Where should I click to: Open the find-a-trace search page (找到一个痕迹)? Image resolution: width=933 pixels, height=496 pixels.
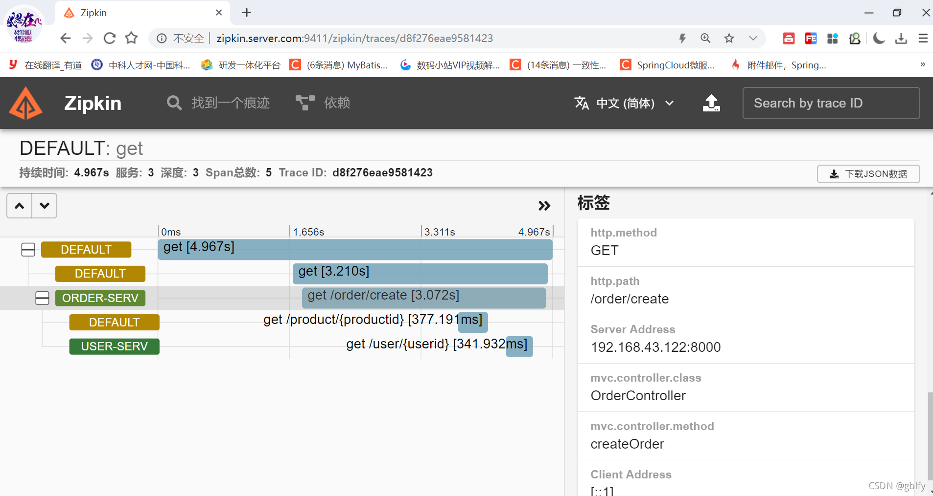tap(218, 103)
